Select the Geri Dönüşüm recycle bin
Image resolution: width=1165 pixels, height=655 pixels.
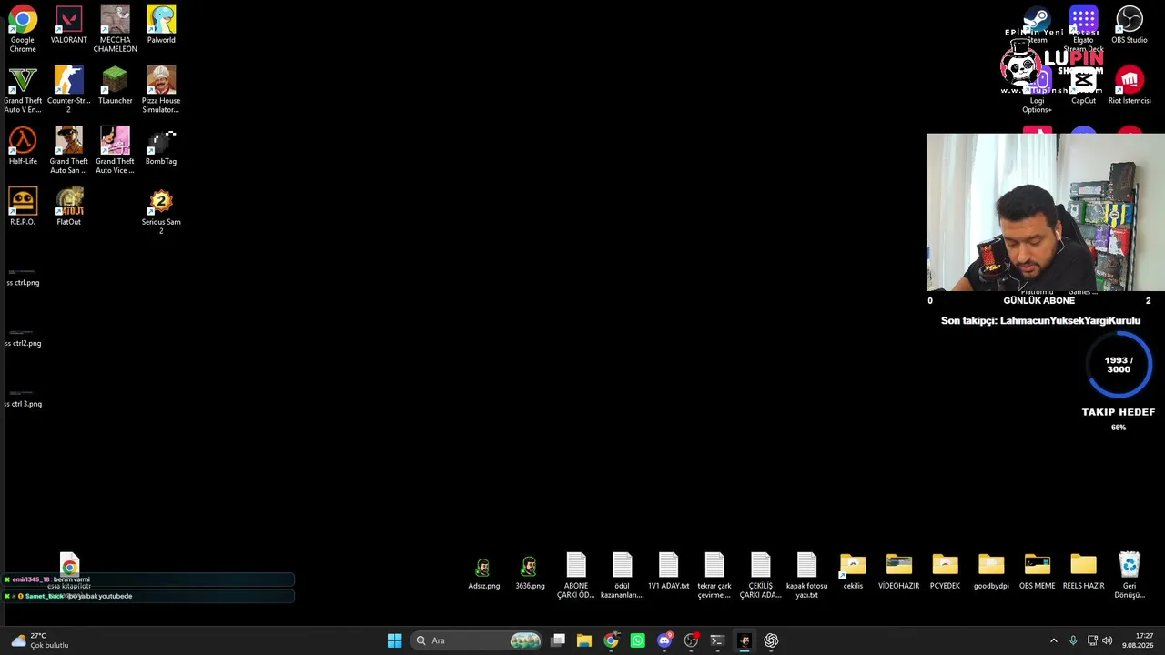pyautogui.click(x=1130, y=576)
